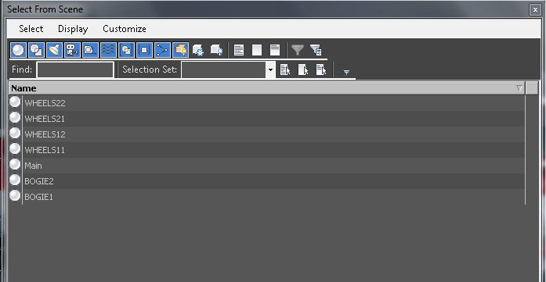Click the Select None cursor-page icon
The image size is (546, 282).
pos(303,70)
